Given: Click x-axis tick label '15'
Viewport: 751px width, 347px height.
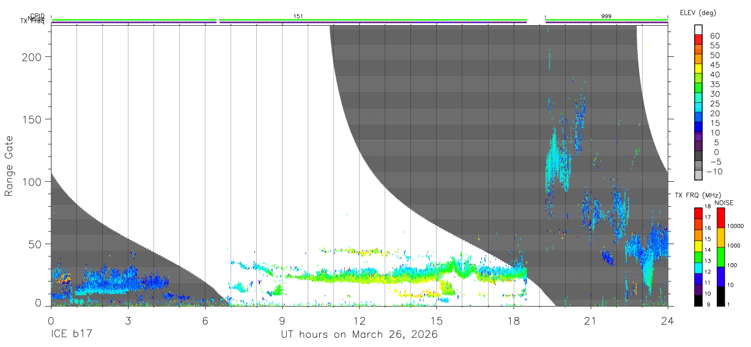Looking at the screenshot, I should click(436, 321).
